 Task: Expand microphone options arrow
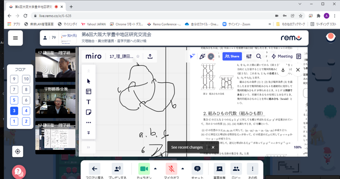(182, 169)
